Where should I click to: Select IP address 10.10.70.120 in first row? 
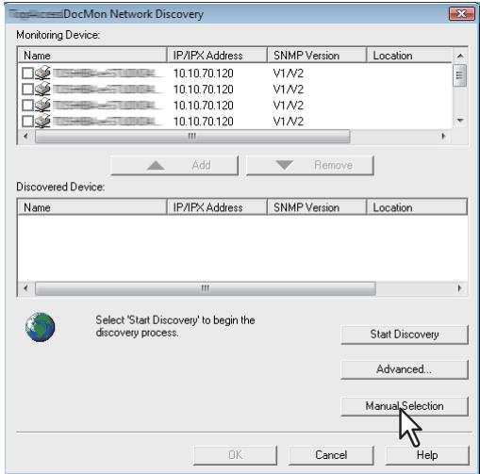coord(204,74)
